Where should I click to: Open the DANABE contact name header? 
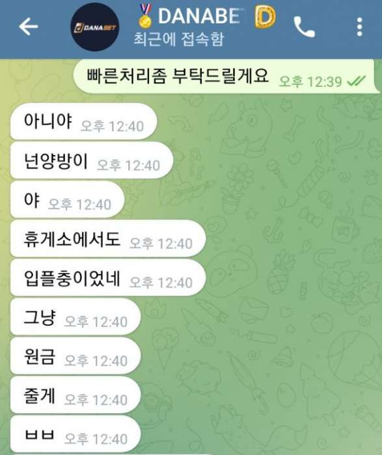click(x=199, y=16)
